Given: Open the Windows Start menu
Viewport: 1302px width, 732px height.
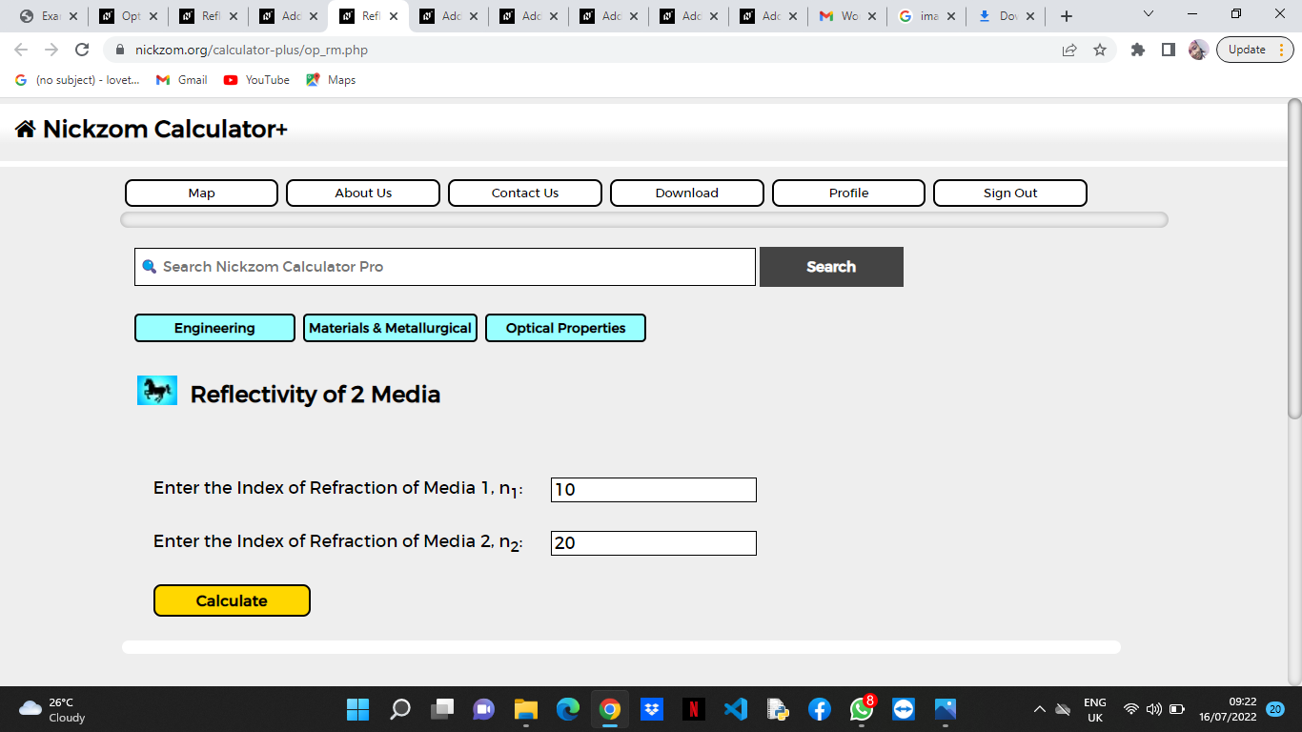Looking at the screenshot, I should pyautogui.click(x=357, y=709).
